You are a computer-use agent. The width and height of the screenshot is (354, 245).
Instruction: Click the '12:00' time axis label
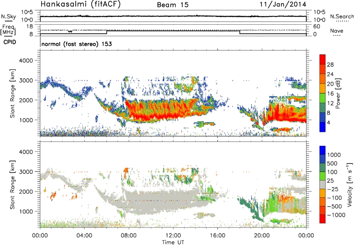click(x=173, y=236)
